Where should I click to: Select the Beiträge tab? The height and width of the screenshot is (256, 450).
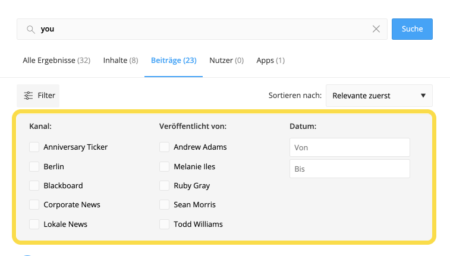[x=174, y=61]
